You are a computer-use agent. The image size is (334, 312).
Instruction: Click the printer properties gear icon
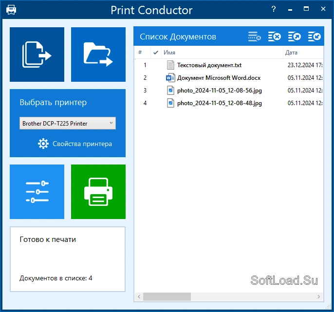43,144
